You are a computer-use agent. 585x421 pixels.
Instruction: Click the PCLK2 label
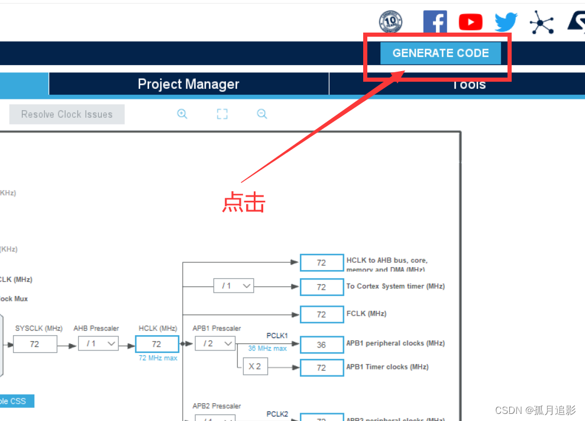point(277,414)
